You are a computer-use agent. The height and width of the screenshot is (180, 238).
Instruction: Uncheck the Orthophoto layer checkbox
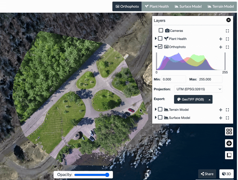pos(160,47)
